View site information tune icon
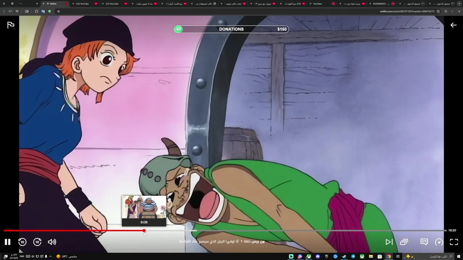 pos(438,11)
